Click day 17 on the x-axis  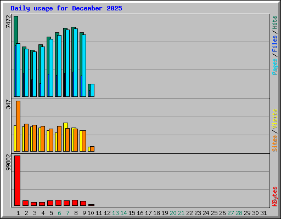[148, 213]
